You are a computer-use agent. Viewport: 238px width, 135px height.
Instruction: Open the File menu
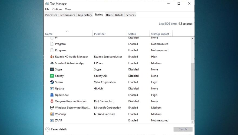coord(47,9)
